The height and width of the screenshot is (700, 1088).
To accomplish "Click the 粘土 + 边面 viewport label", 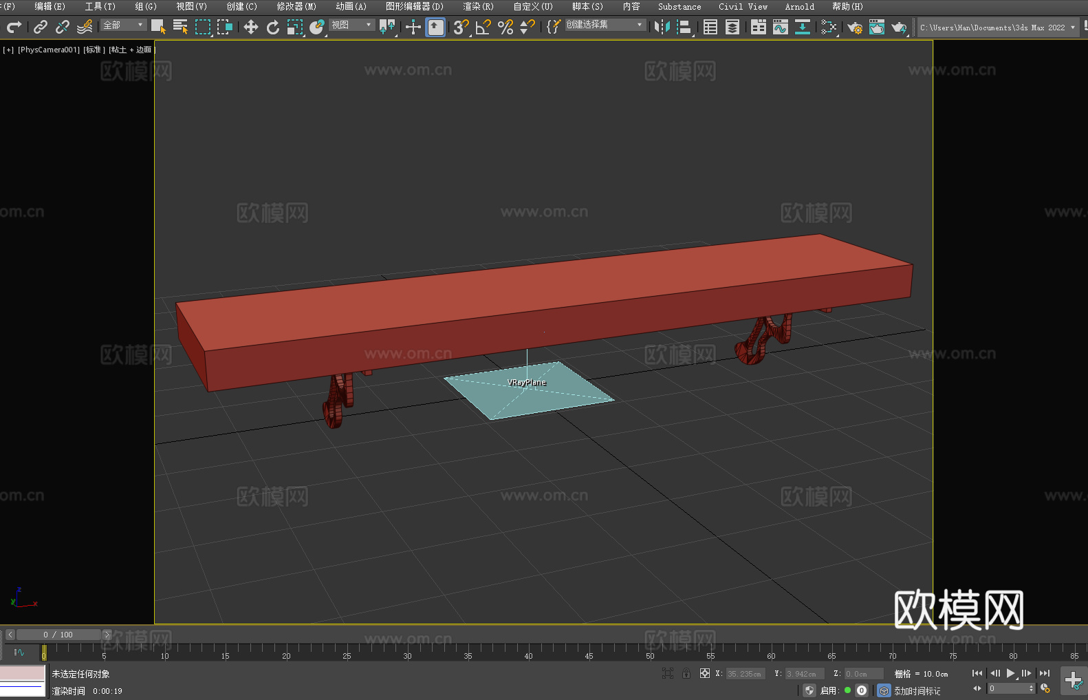I will 131,50.
